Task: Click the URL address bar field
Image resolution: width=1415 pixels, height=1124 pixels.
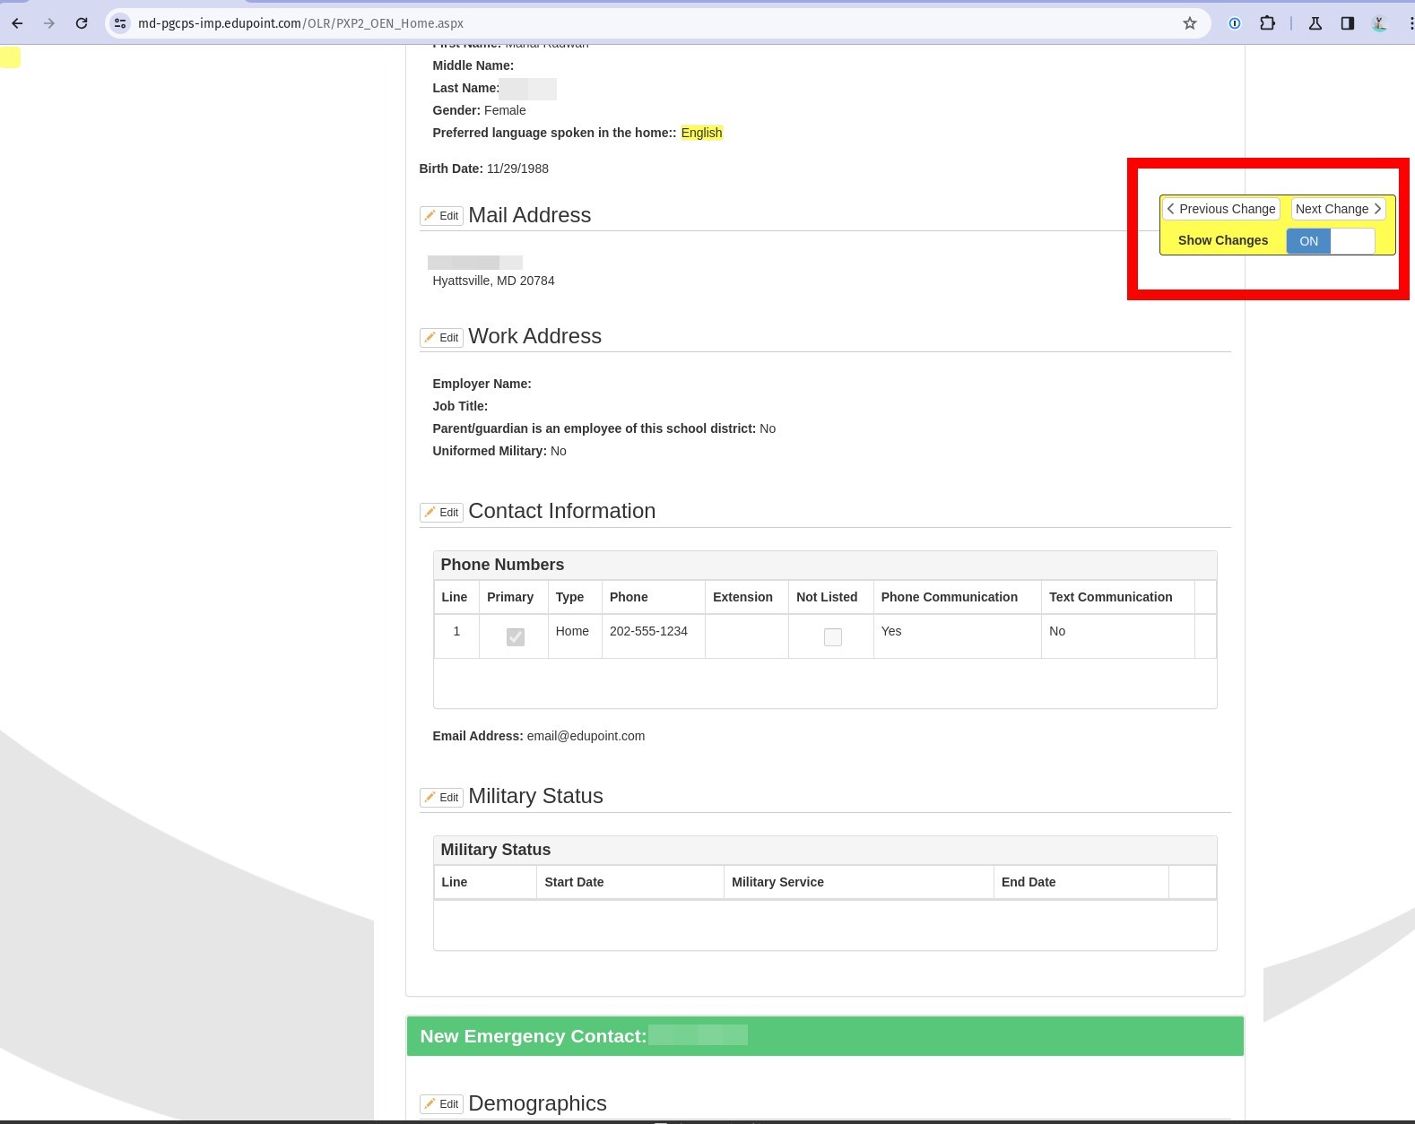Action: coord(628,23)
